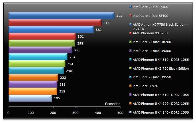Click the orange bar with value 218
Image resolution: width=196 pixels, height=123 pixels.
point(33,91)
